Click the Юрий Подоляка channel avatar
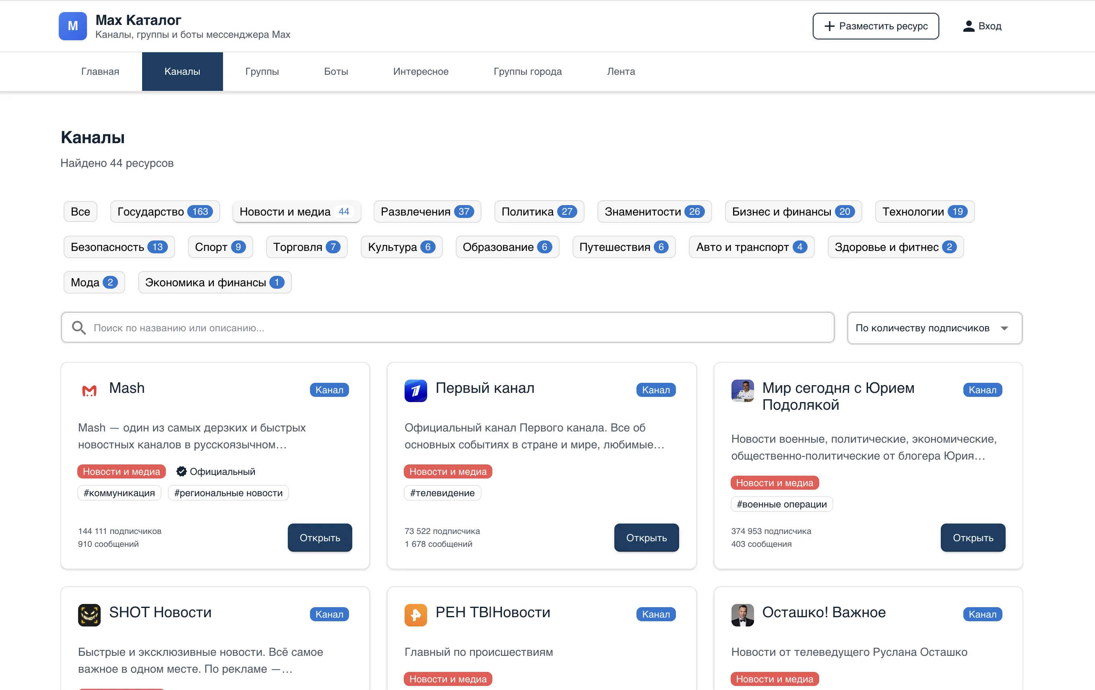The width and height of the screenshot is (1095, 690). coord(742,390)
